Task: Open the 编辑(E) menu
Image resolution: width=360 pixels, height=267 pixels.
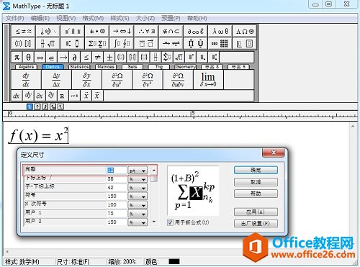Action: 40,18
